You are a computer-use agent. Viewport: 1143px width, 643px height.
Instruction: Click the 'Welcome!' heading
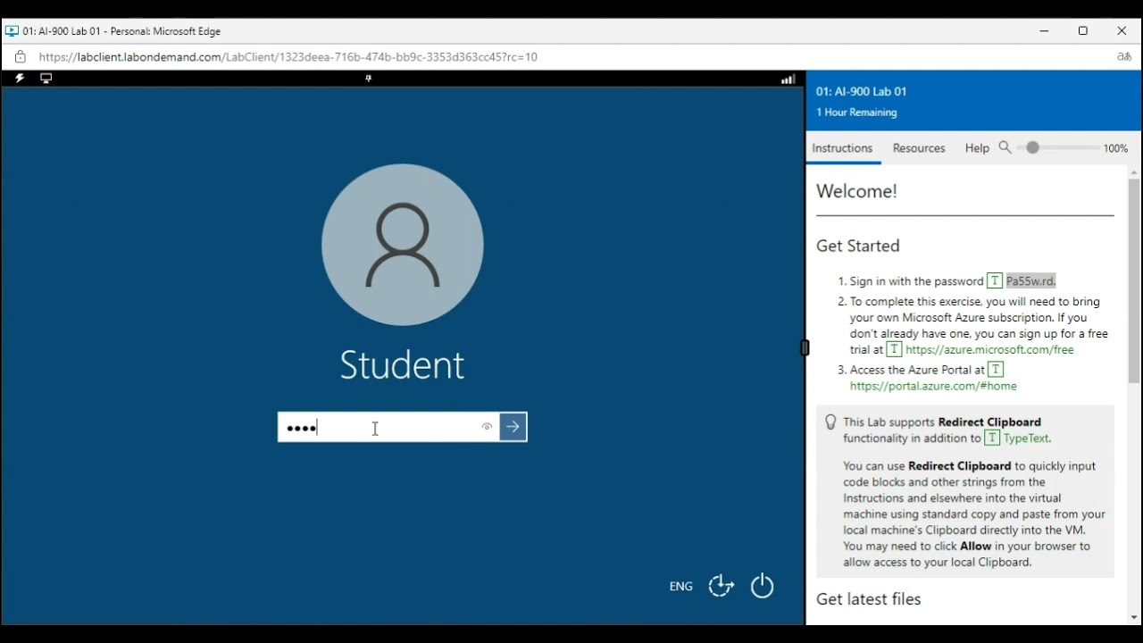click(856, 191)
